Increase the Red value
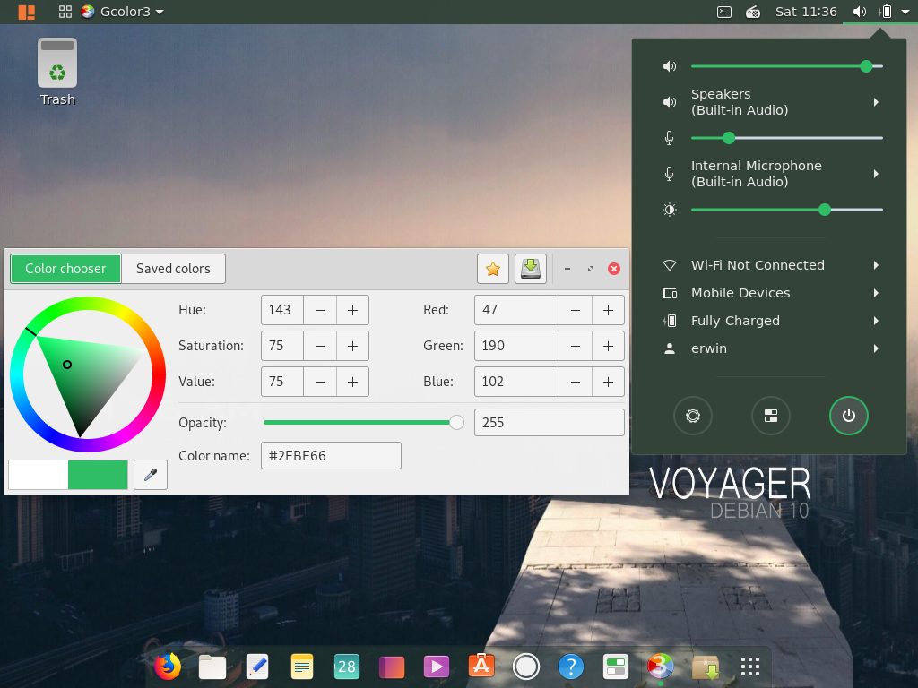 coord(609,310)
